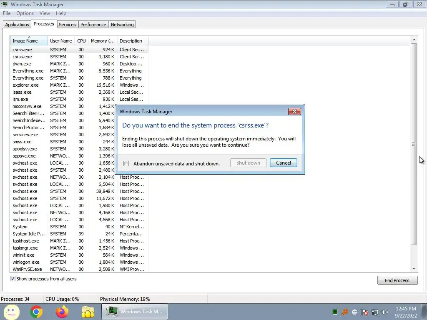Click the Shut down button
427x320 pixels.
(248, 163)
